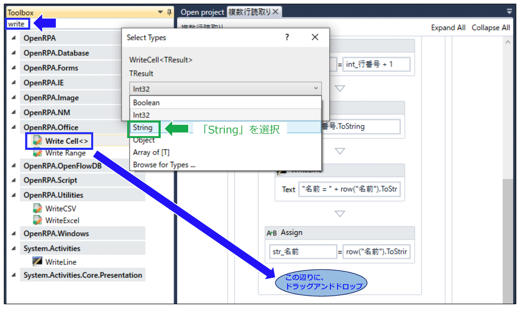Collapse the System.Activities category
The height and width of the screenshot is (310, 521).
pos(13,249)
